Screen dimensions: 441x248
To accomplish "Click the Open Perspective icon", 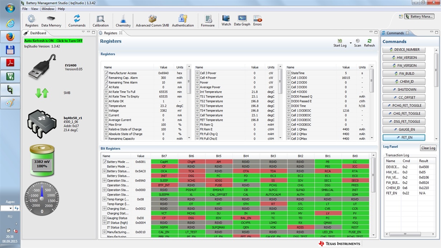I will [x=400, y=17].
